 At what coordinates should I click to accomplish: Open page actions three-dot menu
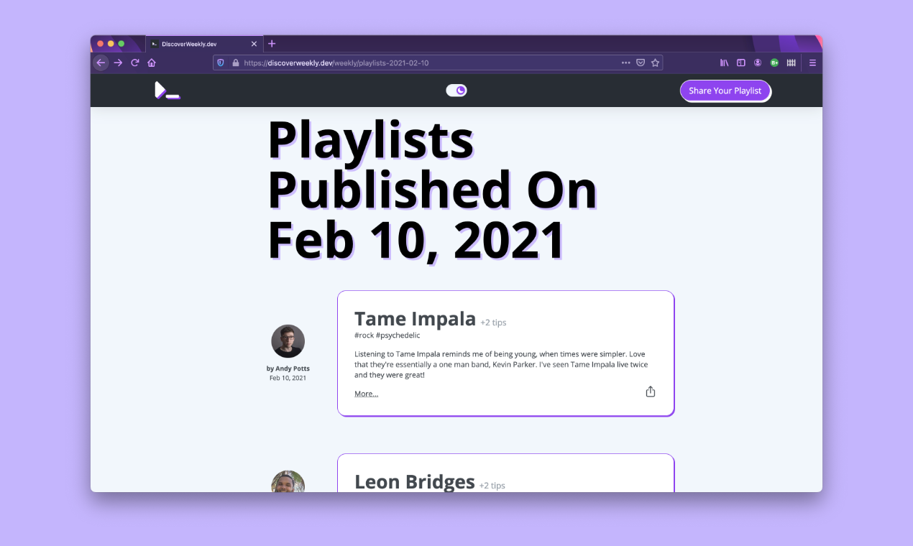(x=625, y=63)
